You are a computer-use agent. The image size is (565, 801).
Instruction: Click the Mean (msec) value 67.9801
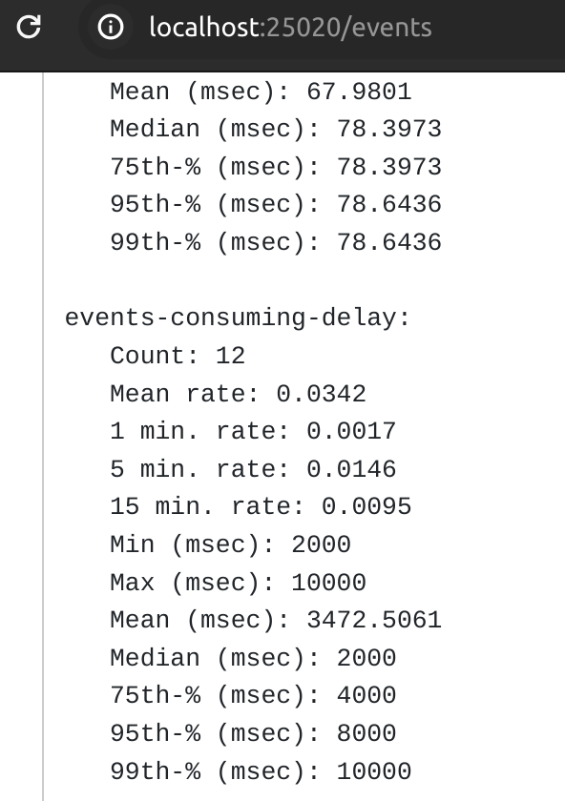(x=359, y=92)
